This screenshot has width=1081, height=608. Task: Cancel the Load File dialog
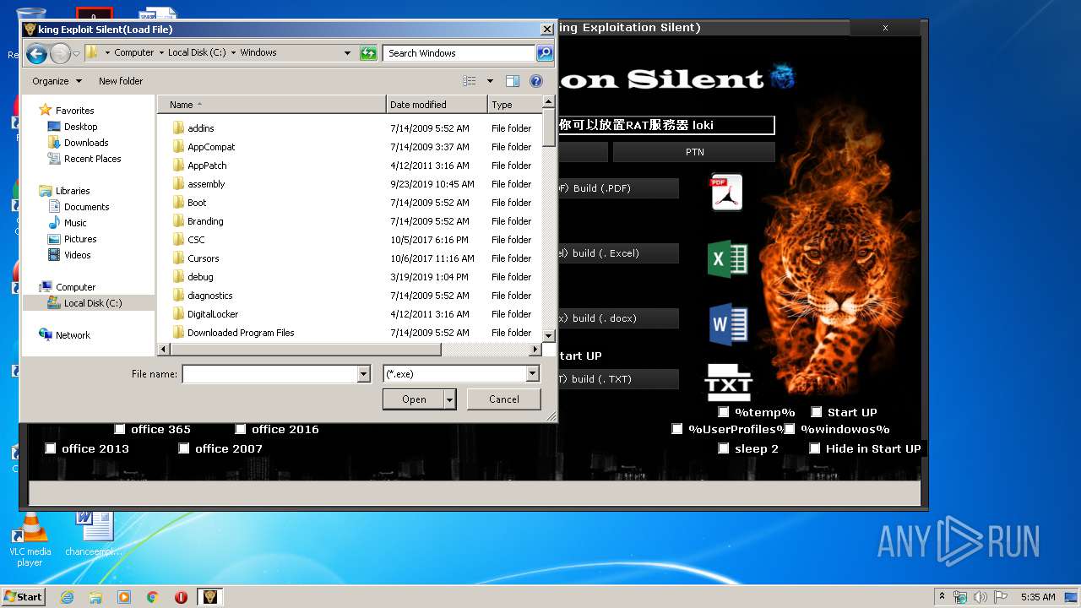504,399
